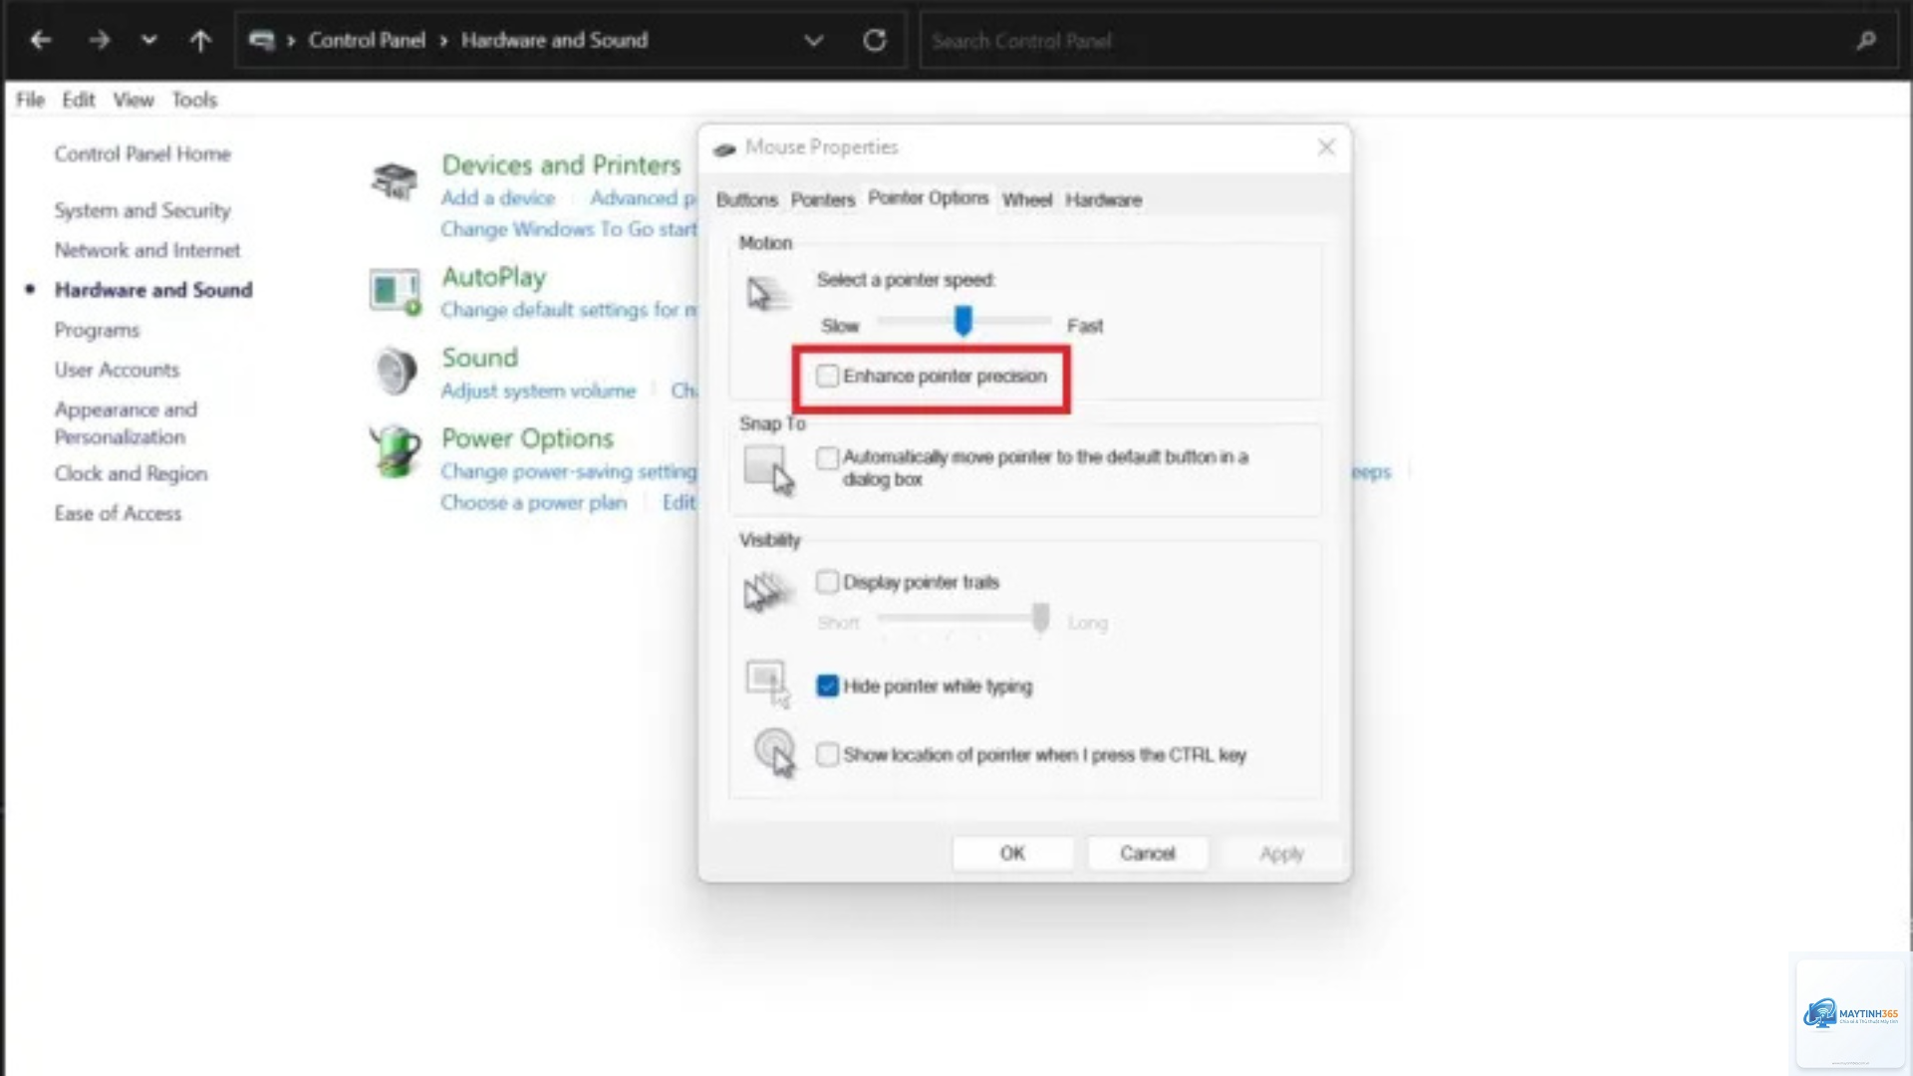Select the Pointer Options tab
The height and width of the screenshot is (1076, 1913).
pos(928,197)
